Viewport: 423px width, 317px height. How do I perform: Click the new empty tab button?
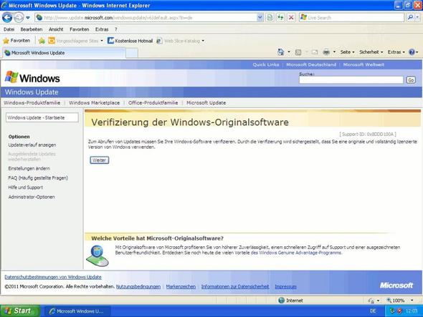132,53
